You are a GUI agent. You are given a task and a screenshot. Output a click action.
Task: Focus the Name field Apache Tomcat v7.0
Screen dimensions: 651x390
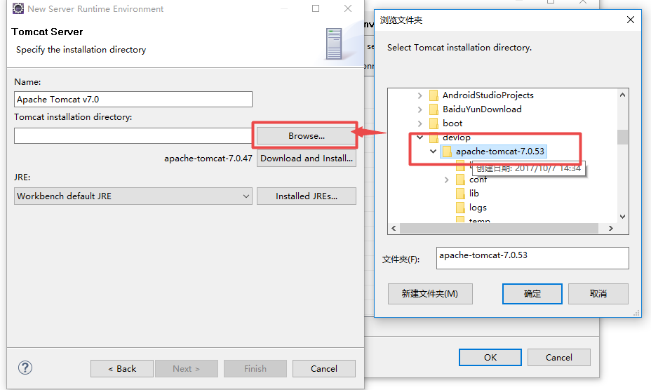point(133,100)
